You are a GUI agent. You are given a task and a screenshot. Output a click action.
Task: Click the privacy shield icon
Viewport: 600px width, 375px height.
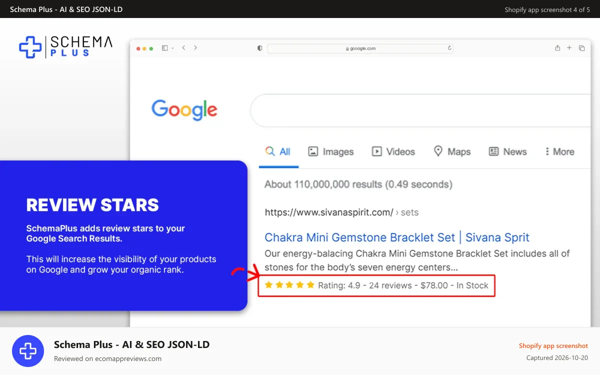click(x=259, y=48)
